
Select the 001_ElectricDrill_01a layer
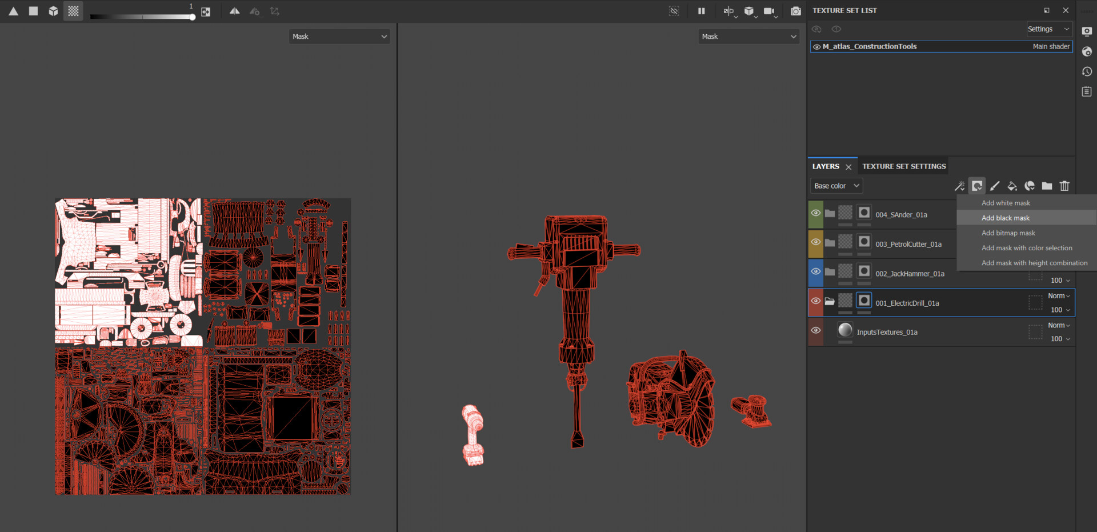[908, 303]
